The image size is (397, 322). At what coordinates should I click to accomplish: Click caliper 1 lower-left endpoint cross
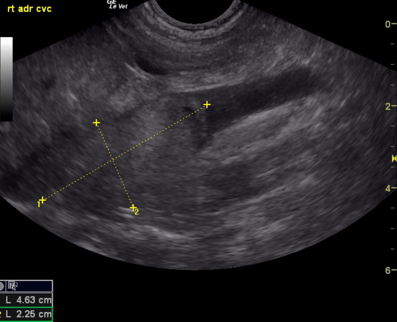(x=43, y=200)
